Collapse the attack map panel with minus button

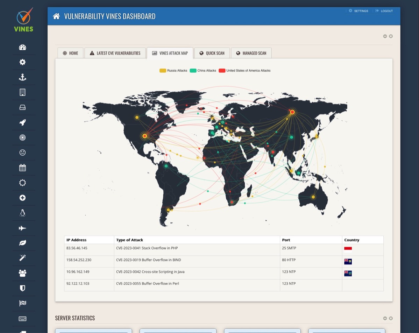click(385, 36)
